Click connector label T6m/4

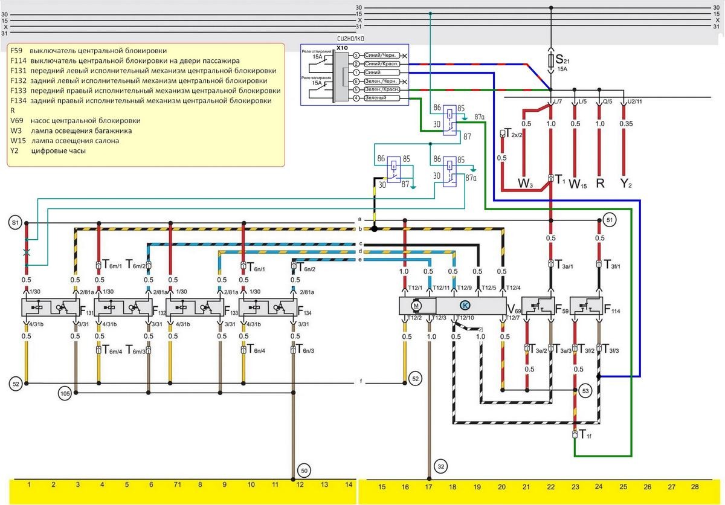tap(112, 349)
